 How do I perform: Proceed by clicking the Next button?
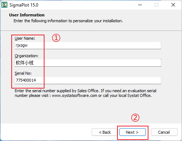tap(132, 132)
